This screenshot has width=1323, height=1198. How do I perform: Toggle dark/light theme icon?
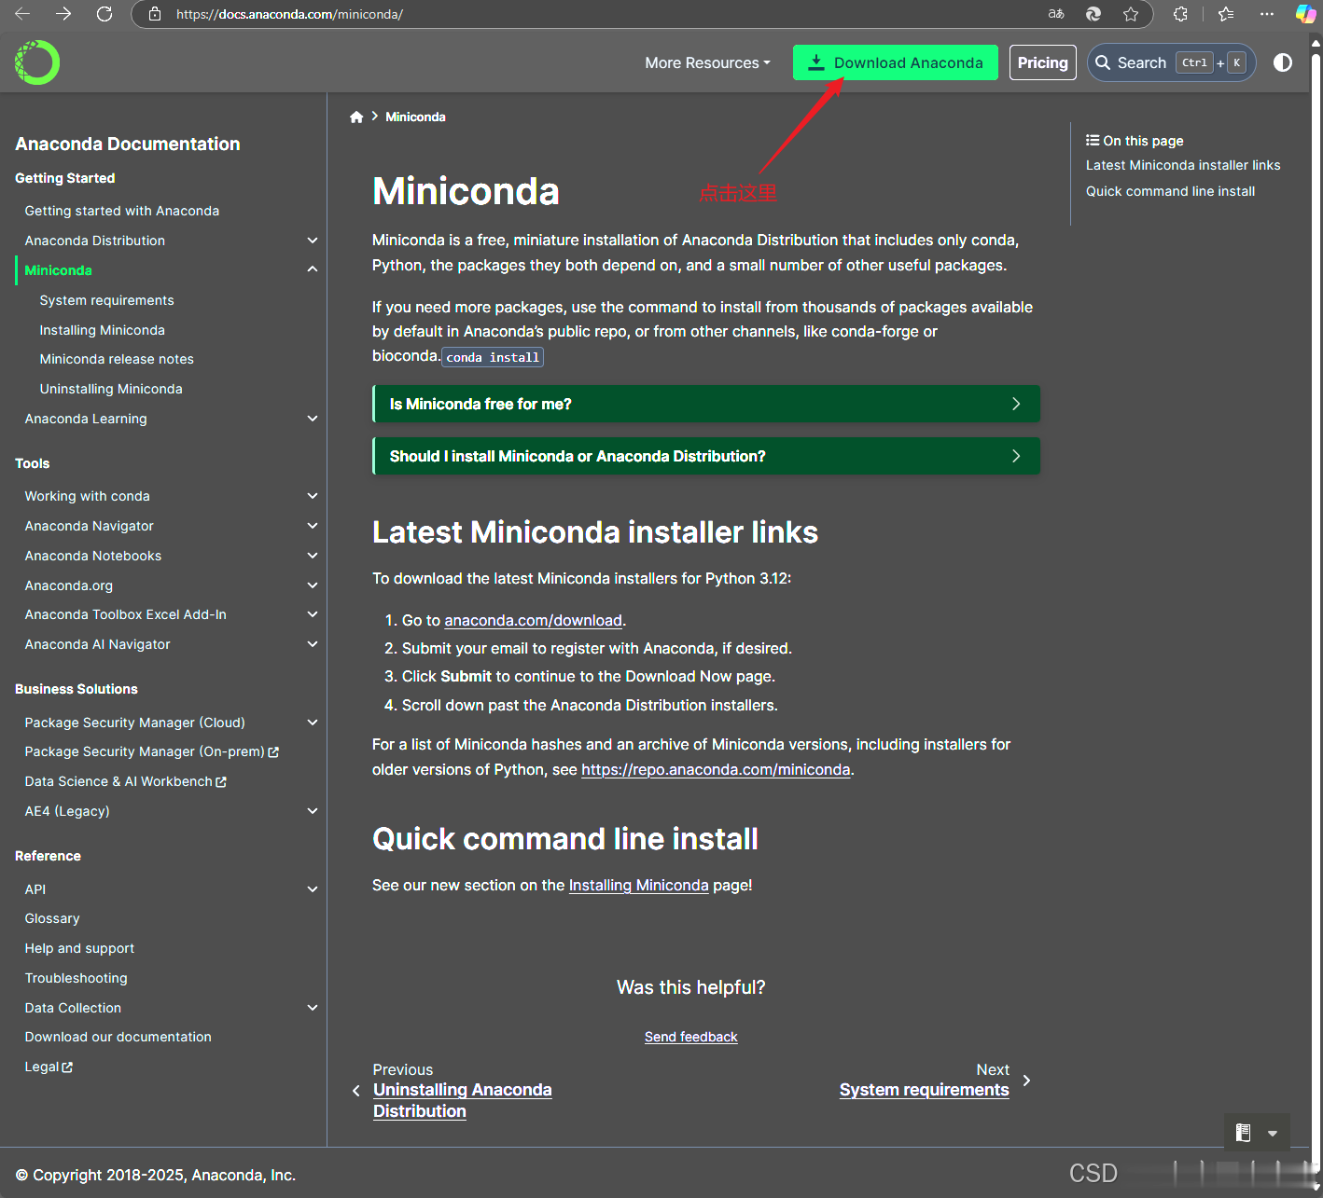(x=1283, y=62)
